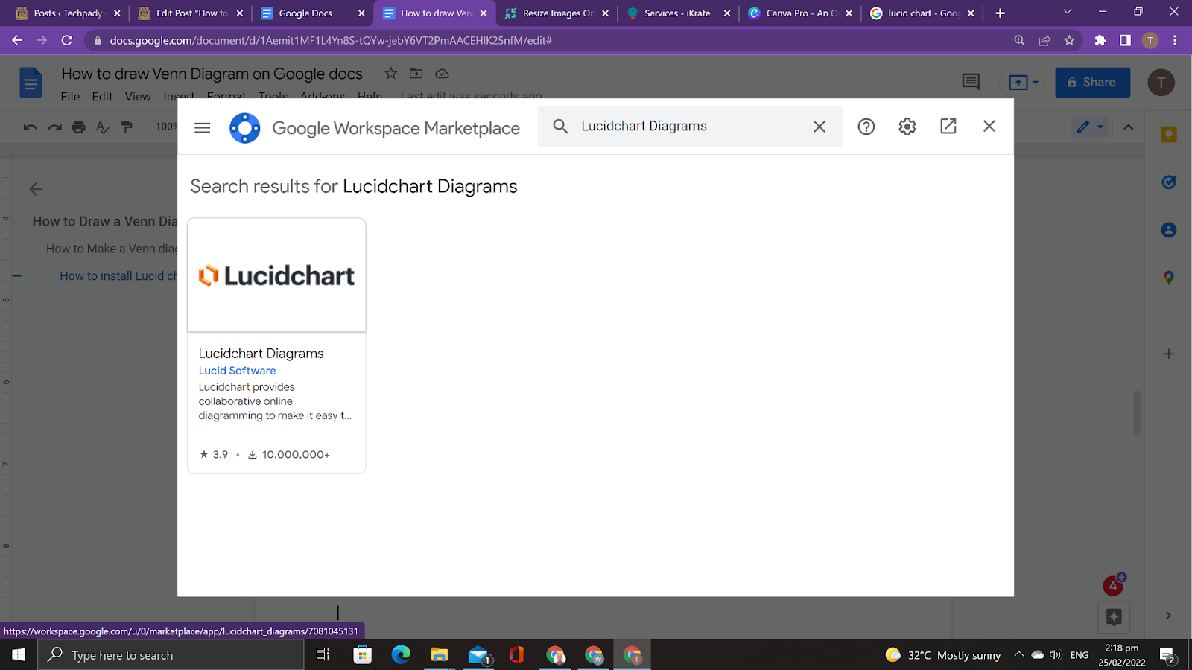This screenshot has width=1192, height=670.
Task: Select the Paint format tool
Action: point(127,127)
